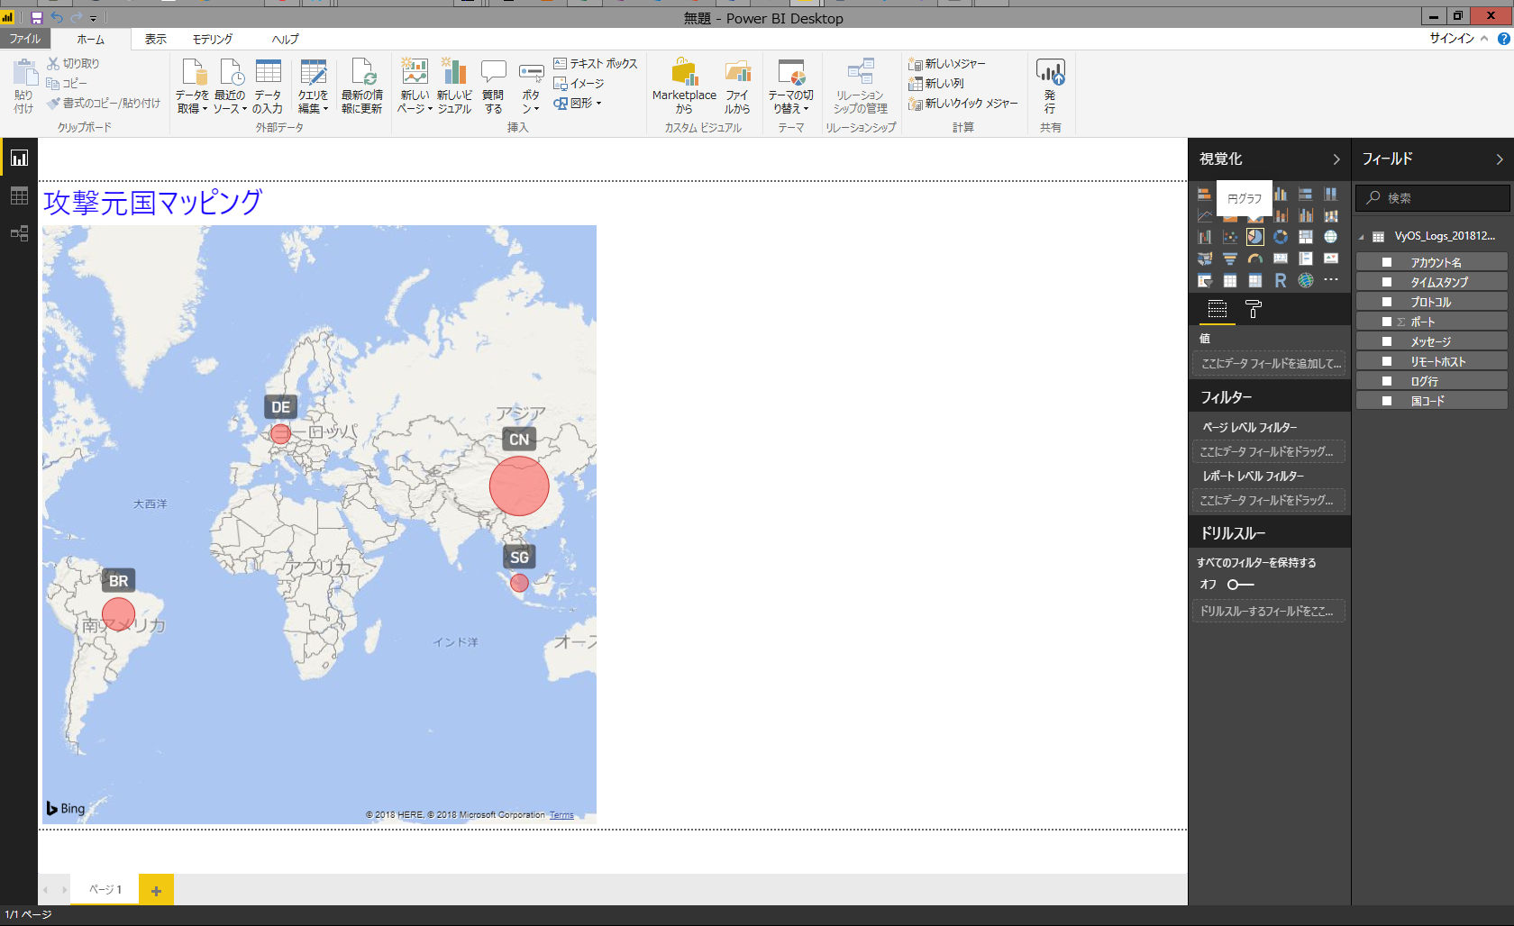This screenshot has width=1514, height=926.
Task: Pick the Treemap visualization
Action: [1305, 237]
